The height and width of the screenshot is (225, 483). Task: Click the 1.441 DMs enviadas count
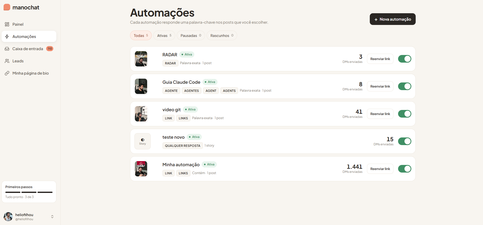(354, 167)
